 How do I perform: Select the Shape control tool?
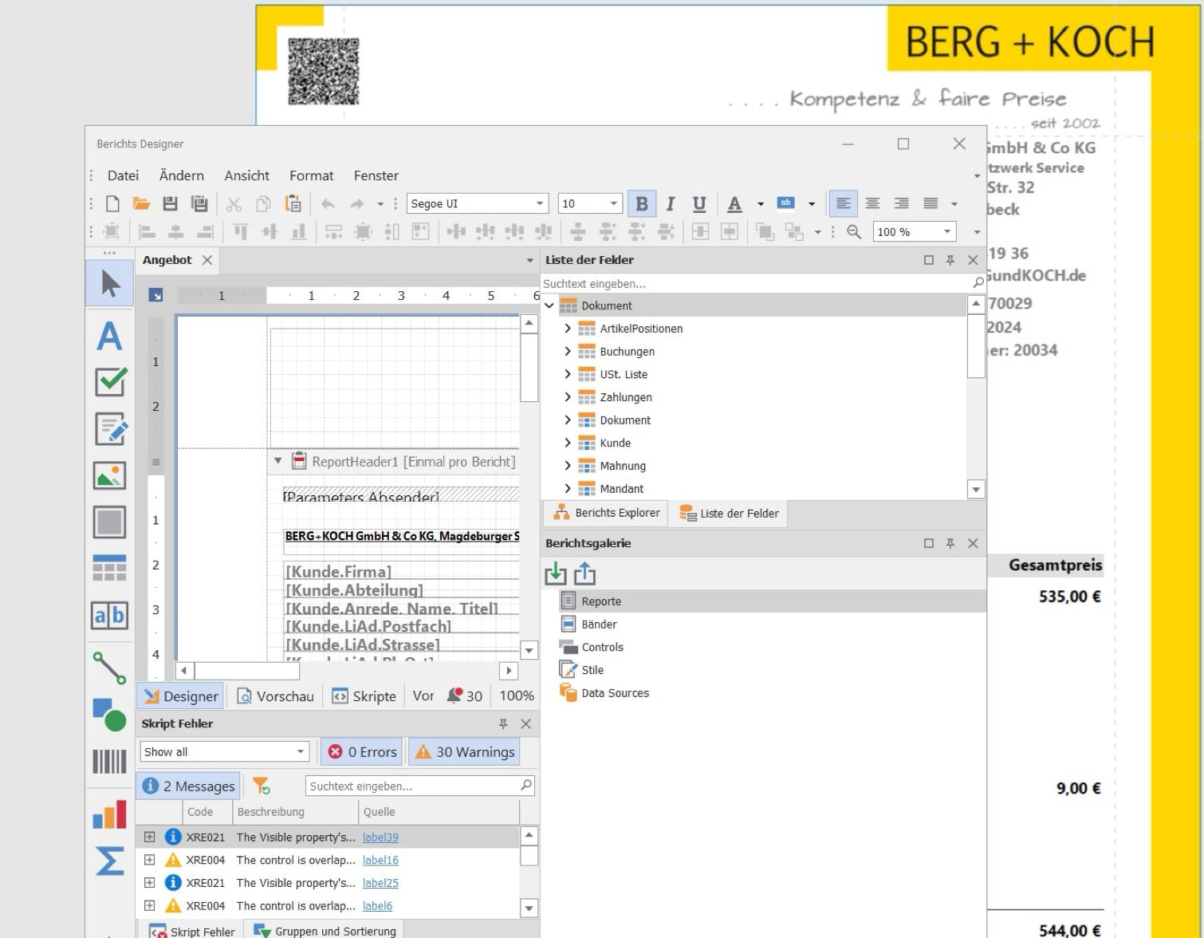click(x=110, y=715)
